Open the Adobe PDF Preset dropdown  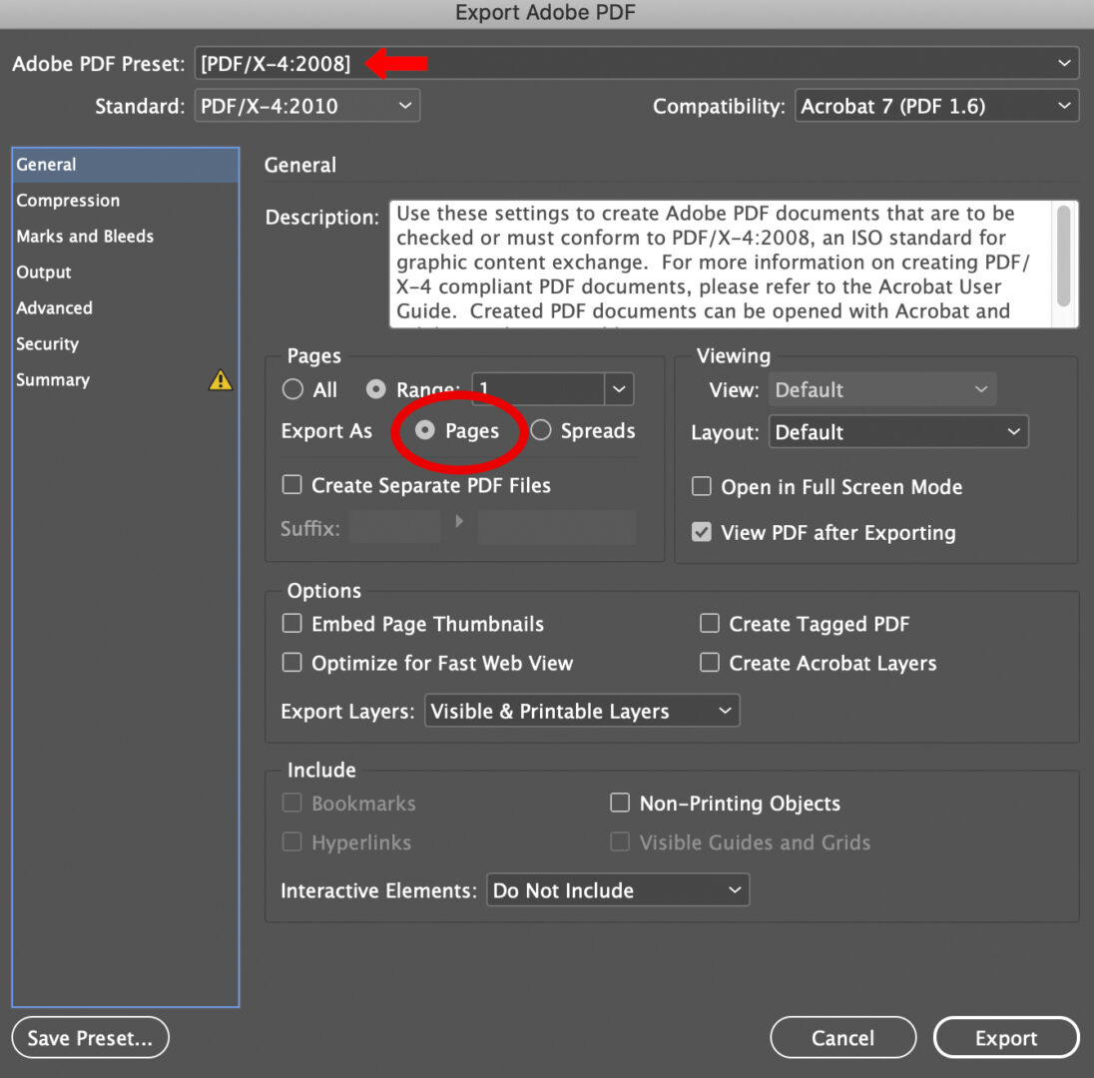pos(636,64)
